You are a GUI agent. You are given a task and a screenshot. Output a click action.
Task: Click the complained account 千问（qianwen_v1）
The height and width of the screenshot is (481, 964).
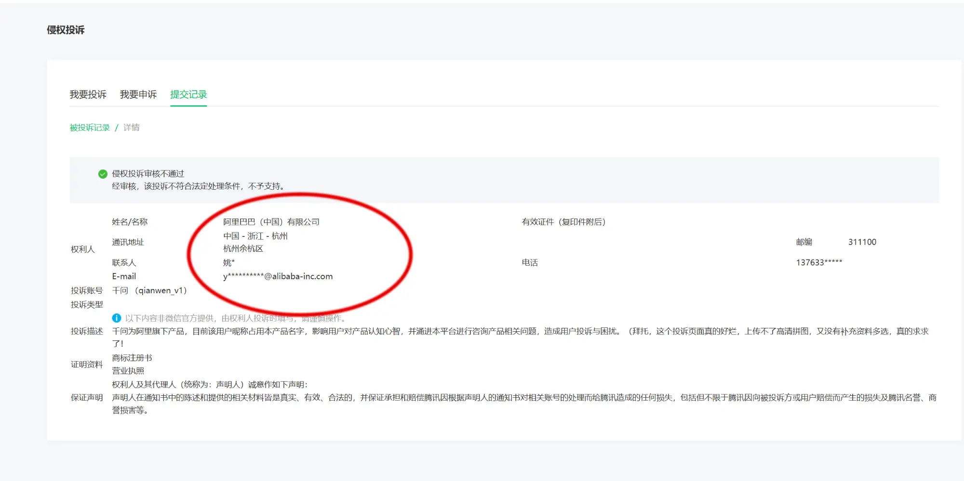149,290
